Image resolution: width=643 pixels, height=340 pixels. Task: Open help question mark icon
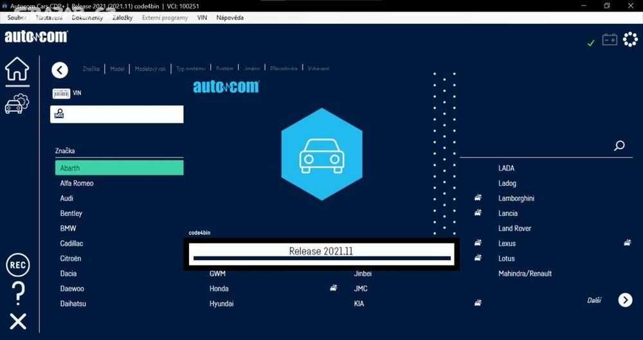[17, 294]
